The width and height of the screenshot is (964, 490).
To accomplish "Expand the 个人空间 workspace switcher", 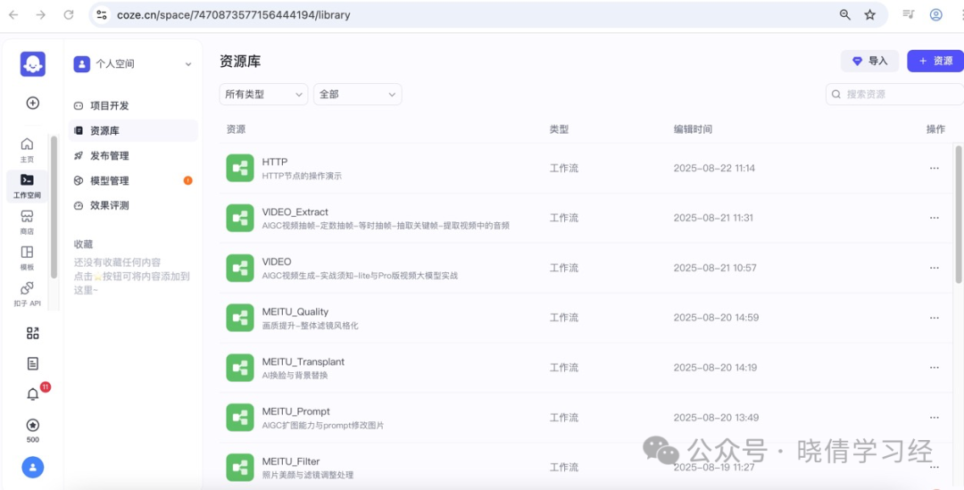I will pos(133,64).
